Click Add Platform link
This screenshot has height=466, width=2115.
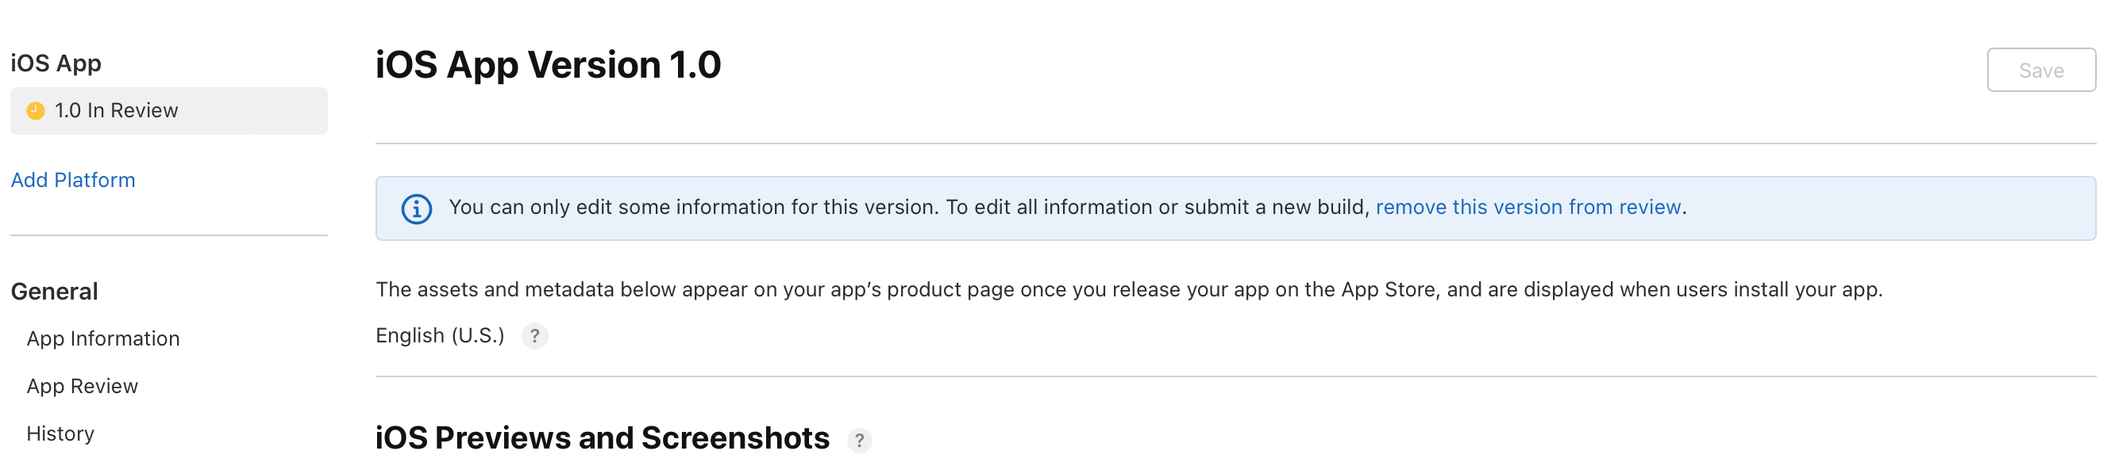coord(73,180)
